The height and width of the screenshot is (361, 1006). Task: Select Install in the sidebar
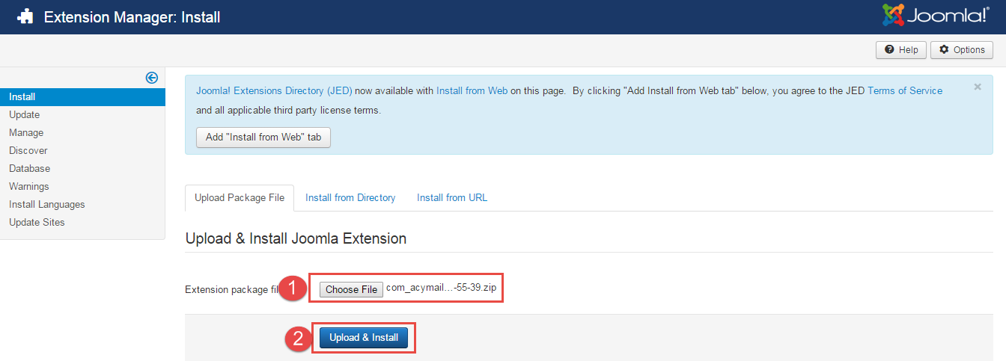[82, 97]
